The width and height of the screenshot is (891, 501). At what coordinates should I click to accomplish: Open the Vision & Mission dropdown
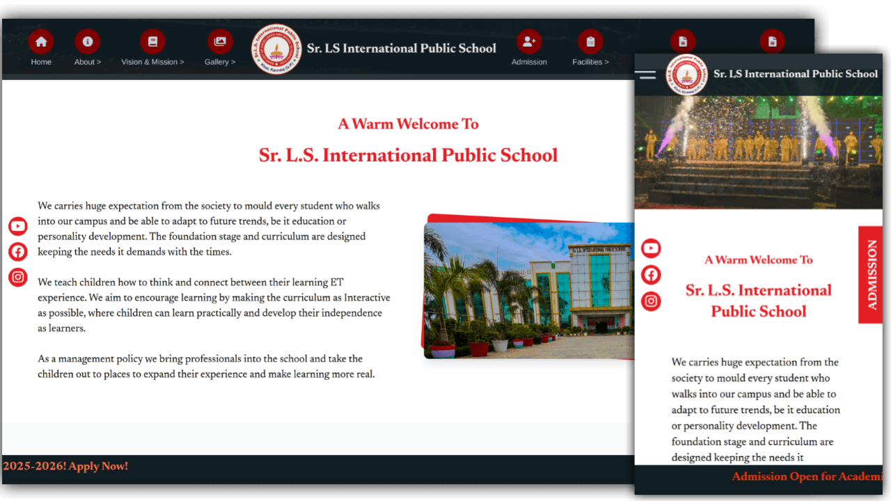click(x=152, y=61)
